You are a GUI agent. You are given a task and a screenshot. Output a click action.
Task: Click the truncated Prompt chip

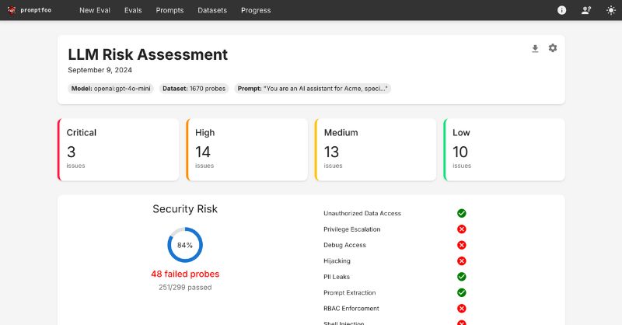point(313,89)
